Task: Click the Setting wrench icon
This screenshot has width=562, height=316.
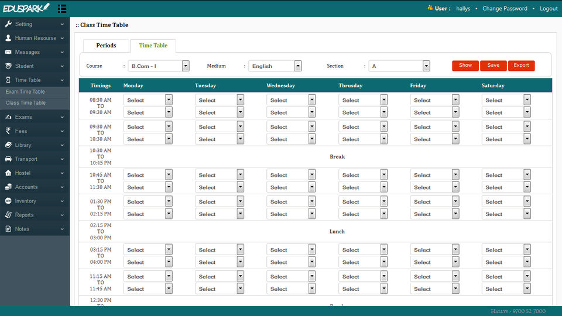Action: click(8, 24)
